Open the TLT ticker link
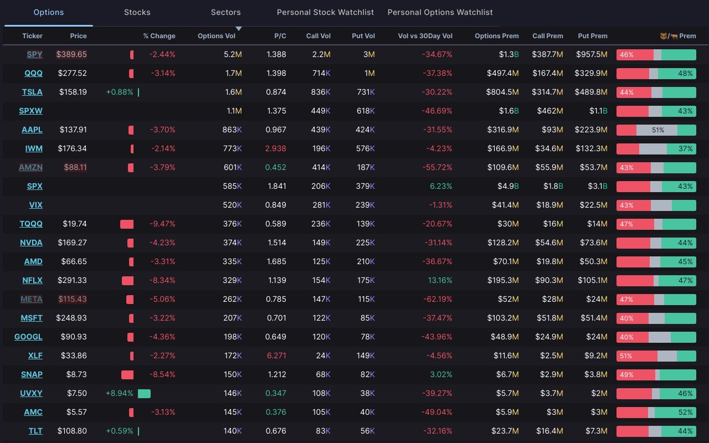Image resolution: width=709 pixels, height=443 pixels. (x=35, y=431)
